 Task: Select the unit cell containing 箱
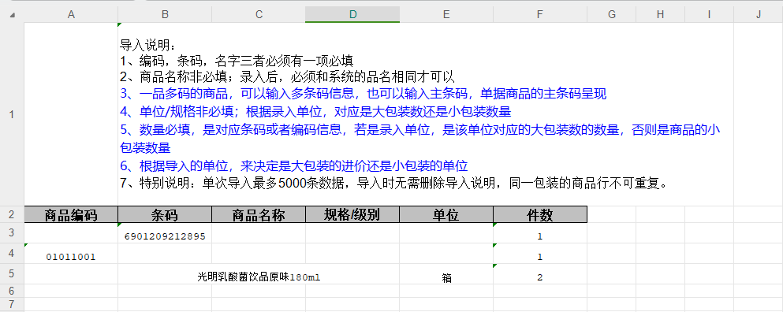446,274
